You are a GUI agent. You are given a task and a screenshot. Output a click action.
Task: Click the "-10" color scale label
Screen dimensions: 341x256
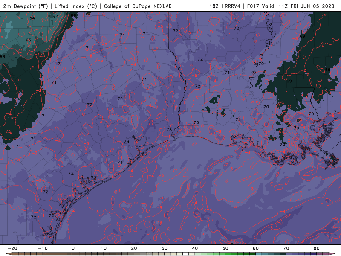(43, 248)
